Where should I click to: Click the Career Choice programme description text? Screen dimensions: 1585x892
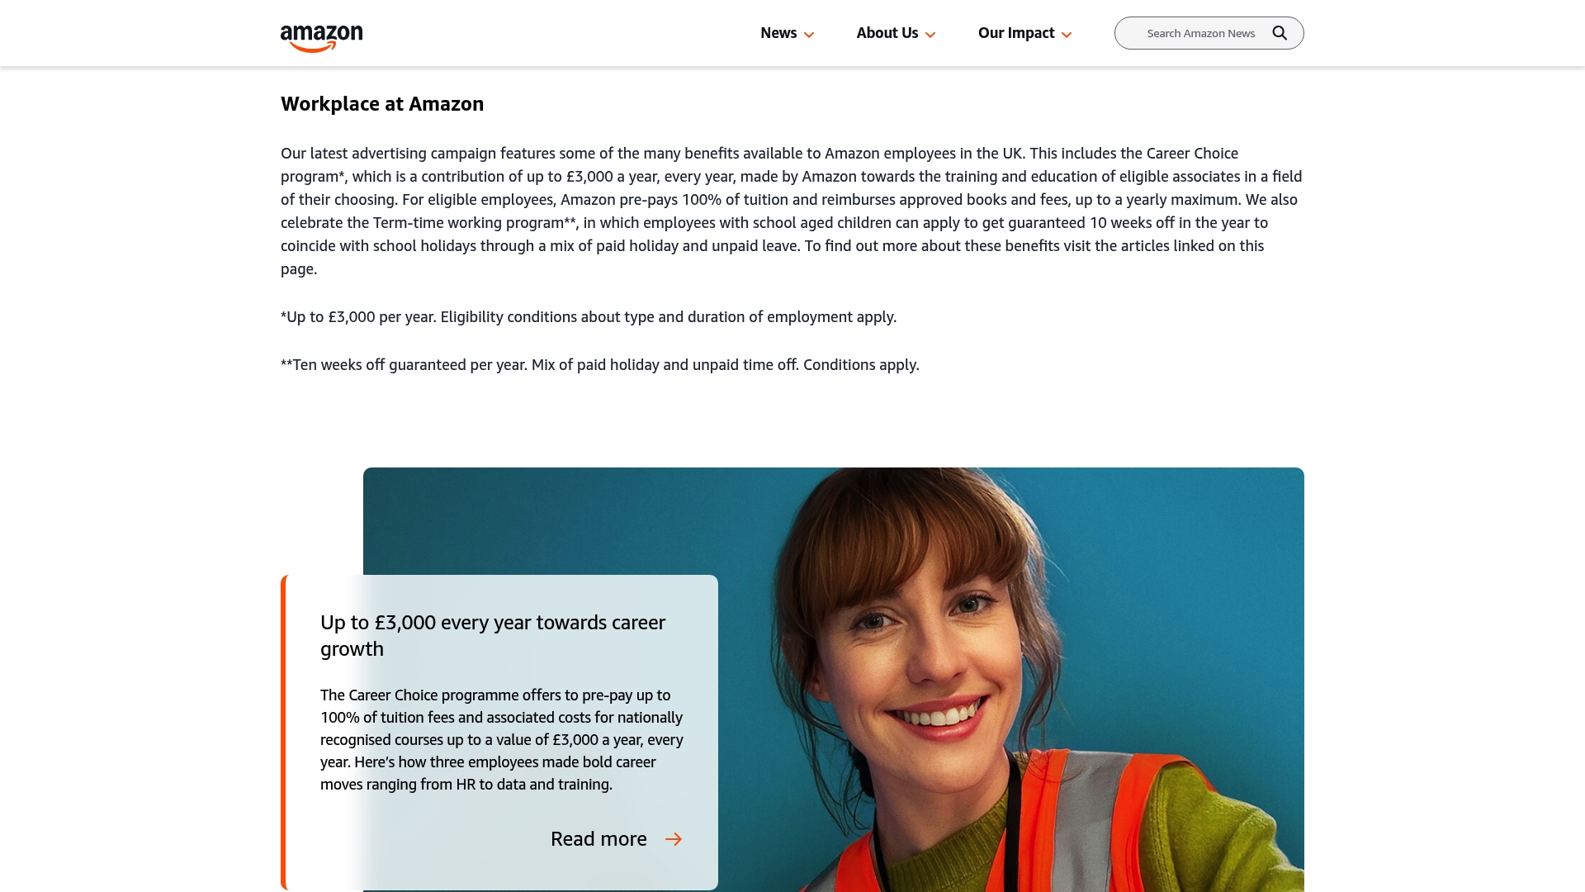502,740
